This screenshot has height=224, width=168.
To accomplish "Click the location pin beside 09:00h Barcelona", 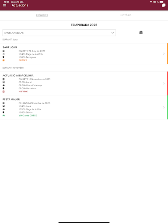I will coord(3,88).
